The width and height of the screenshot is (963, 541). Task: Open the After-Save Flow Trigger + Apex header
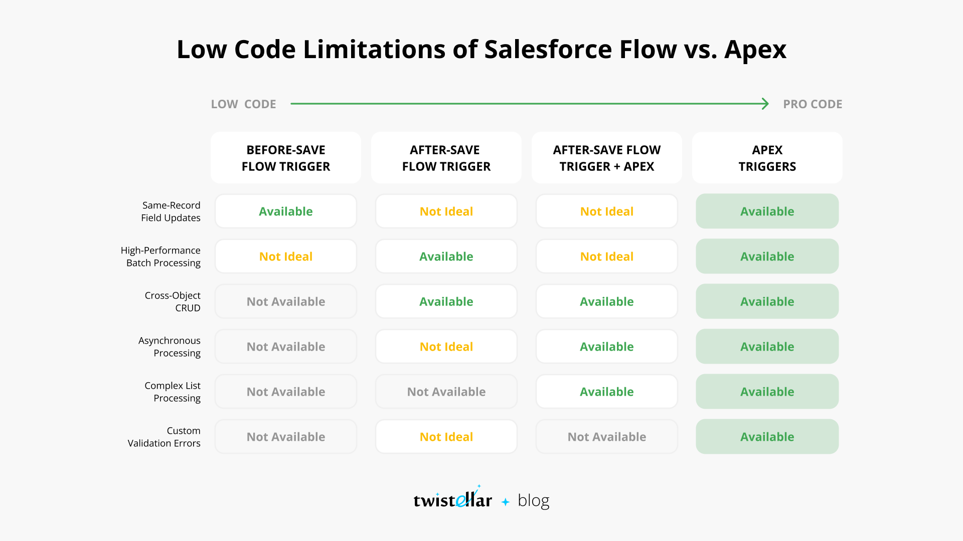click(x=607, y=158)
